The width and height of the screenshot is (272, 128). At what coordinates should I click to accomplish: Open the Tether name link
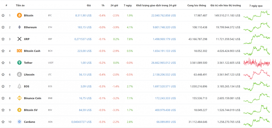28,62
